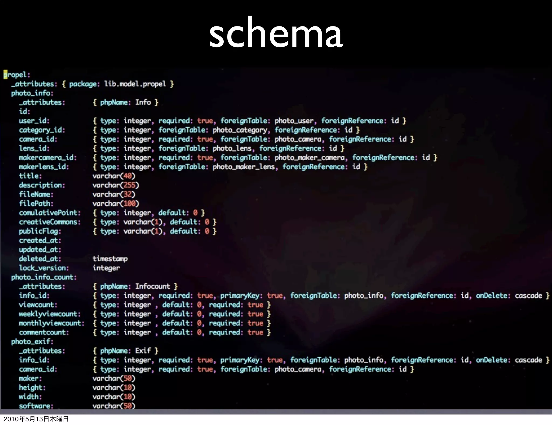Click the 'user_id:' column key
Image resolution: width=552 pixels, height=425 pixels.
[x=34, y=121]
